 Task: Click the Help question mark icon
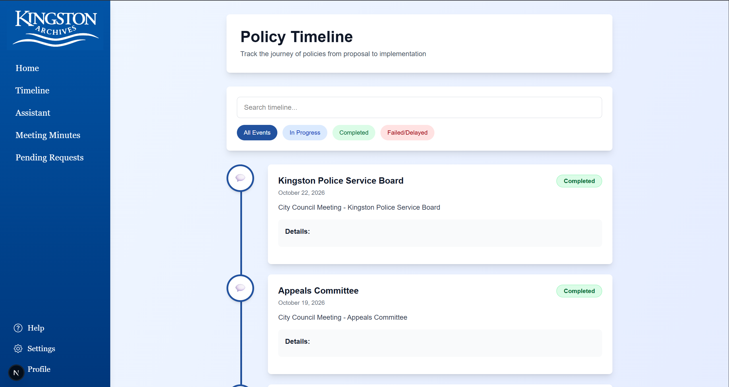pyautogui.click(x=18, y=328)
